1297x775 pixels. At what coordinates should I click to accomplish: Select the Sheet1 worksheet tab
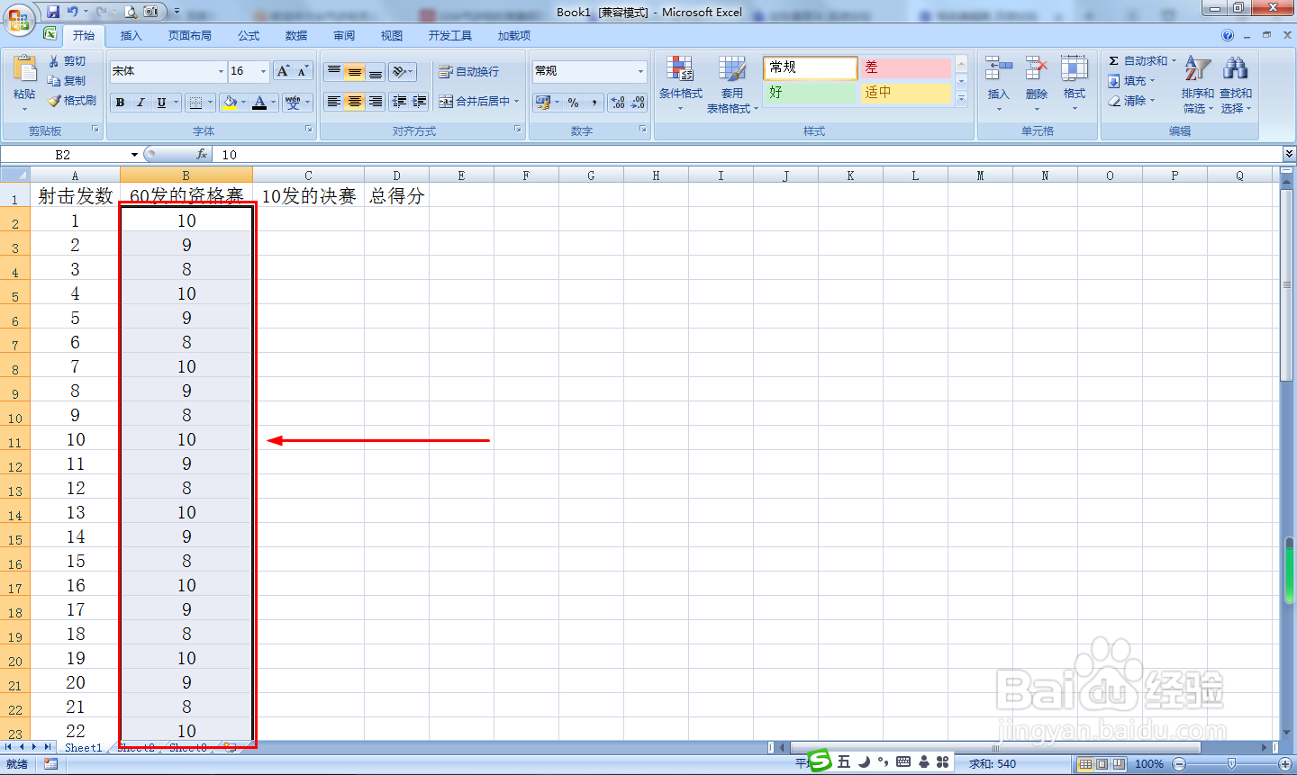pyautogui.click(x=84, y=747)
